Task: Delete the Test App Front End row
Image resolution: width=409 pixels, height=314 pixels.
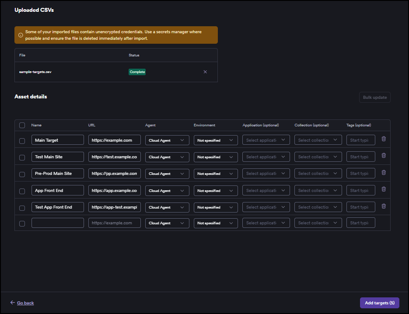Action: (384, 206)
